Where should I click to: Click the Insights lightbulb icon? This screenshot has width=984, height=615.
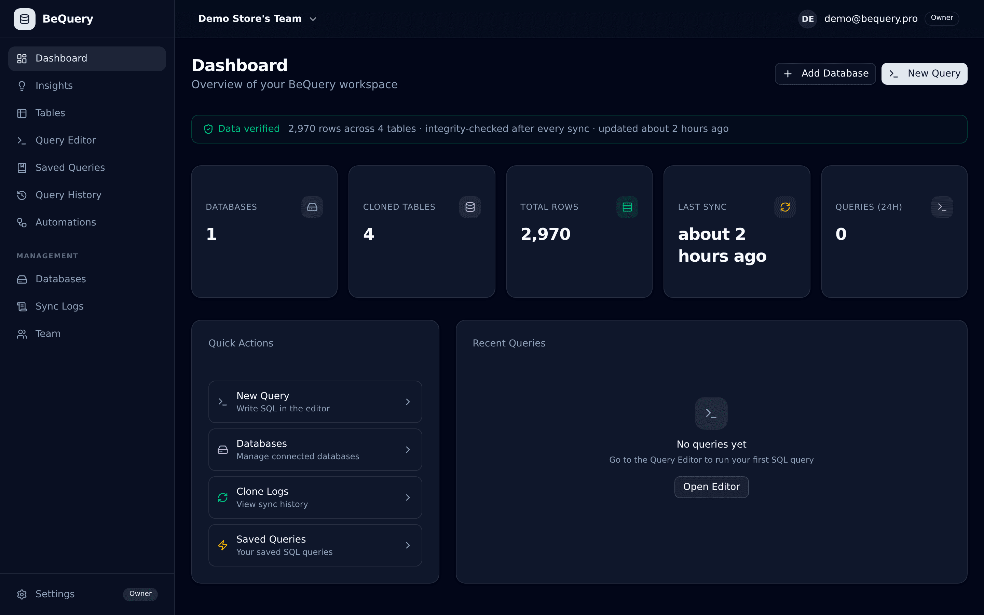click(22, 86)
